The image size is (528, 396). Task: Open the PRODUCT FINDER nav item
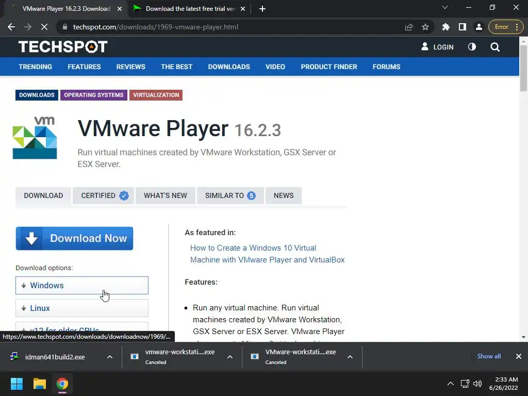point(329,67)
